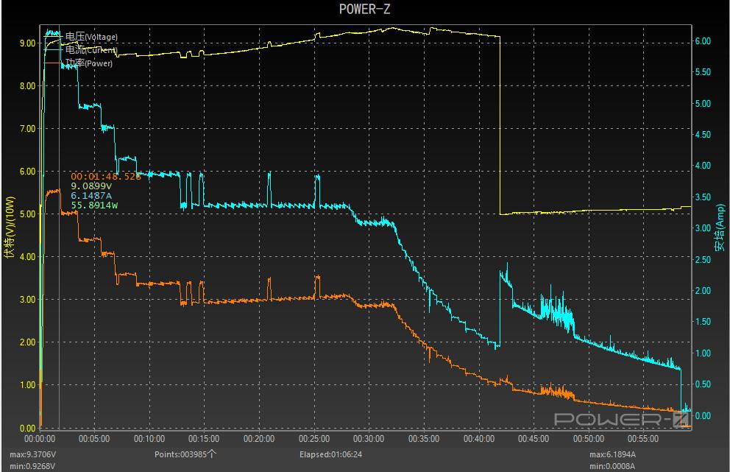This screenshot has width=730, height=472.
Task: Click the 00:00:00 time axis label
Action: click(x=40, y=439)
